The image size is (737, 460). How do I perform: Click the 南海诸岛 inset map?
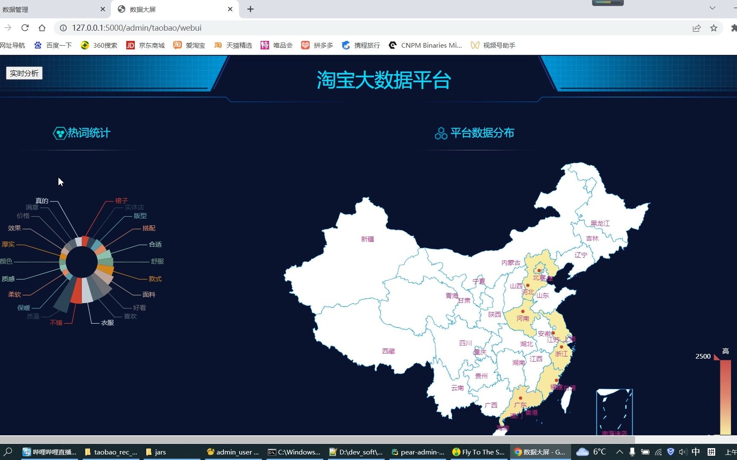coord(614,412)
